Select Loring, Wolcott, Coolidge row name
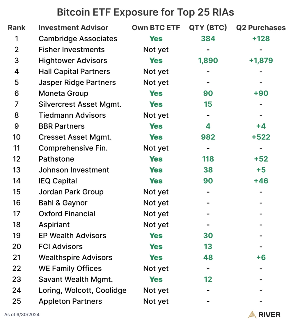The width and height of the screenshot is (291, 322). point(83,290)
